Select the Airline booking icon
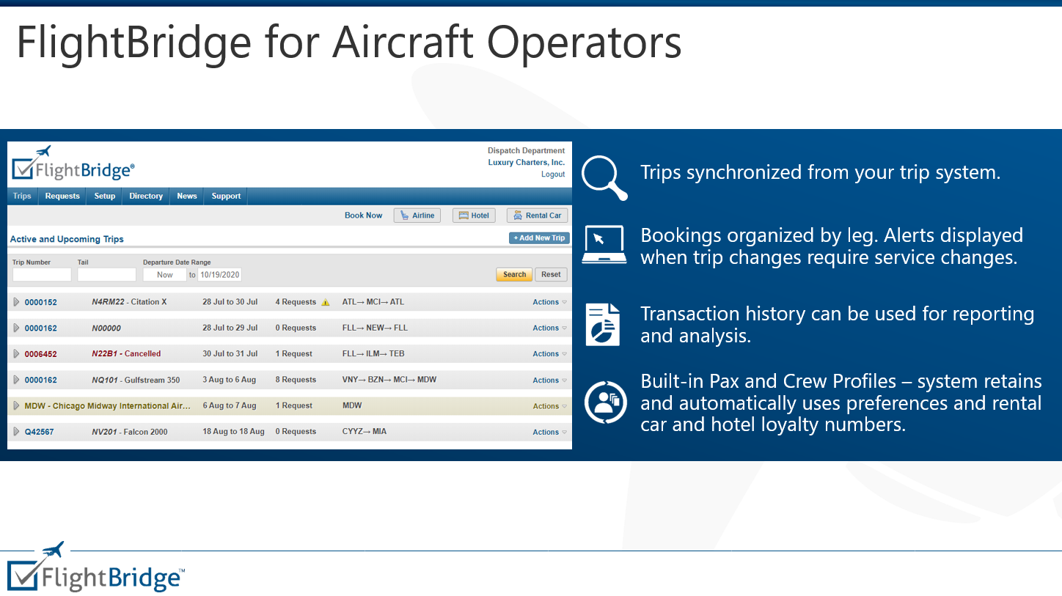Image resolution: width=1062 pixels, height=596 pixels. point(417,215)
